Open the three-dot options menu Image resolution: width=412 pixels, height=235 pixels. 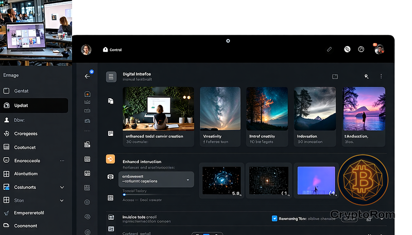[x=381, y=76]
